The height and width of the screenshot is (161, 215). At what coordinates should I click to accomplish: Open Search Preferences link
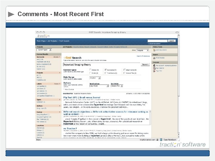143,56
